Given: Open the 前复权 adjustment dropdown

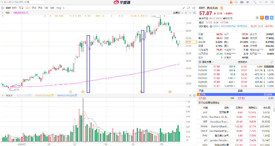Looking at the screenshot, I should pos(178,13).
